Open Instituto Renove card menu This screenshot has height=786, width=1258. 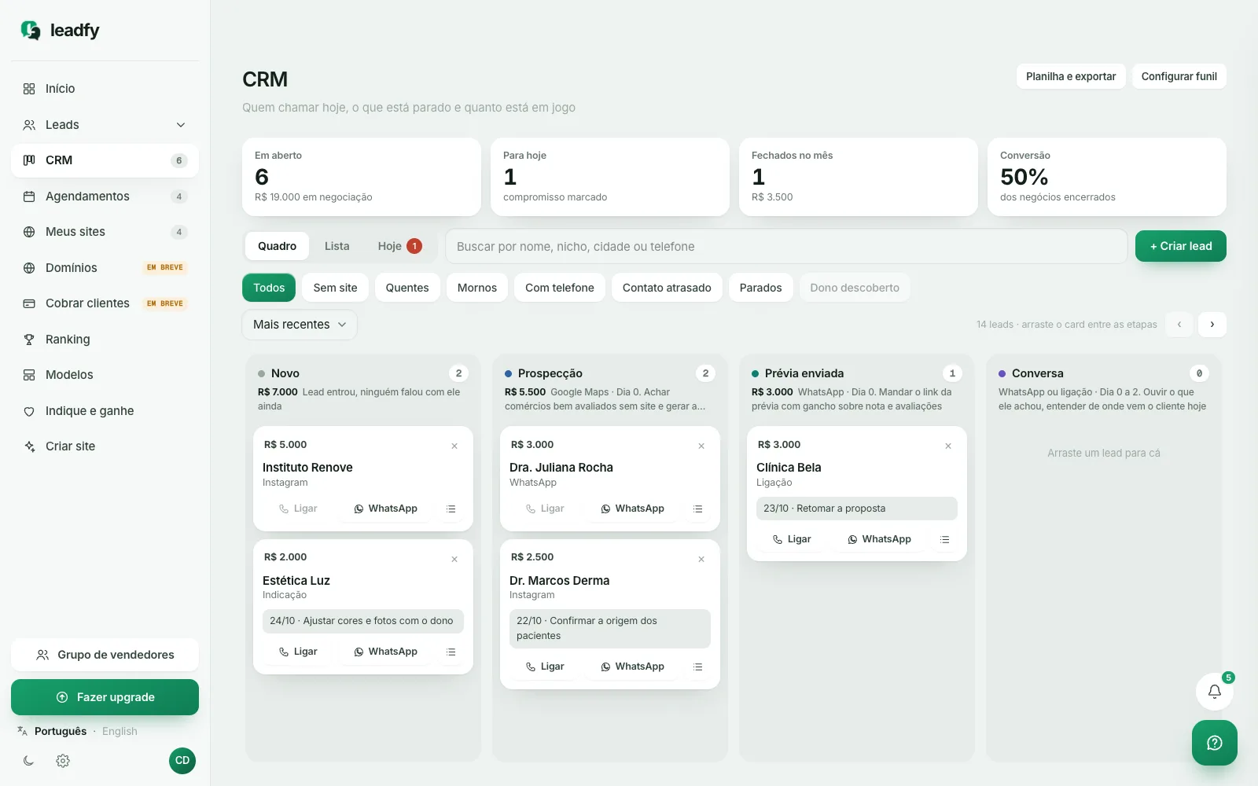451,509
